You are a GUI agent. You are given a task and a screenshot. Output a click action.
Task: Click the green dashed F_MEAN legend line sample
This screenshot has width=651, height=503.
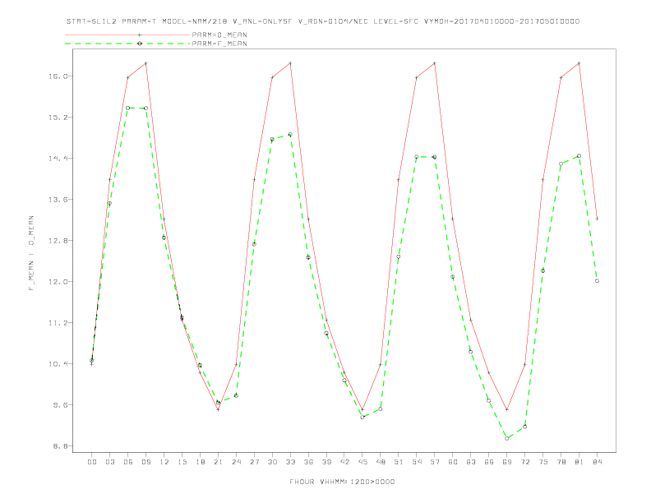pyautogui.click(x=127, y=44)
